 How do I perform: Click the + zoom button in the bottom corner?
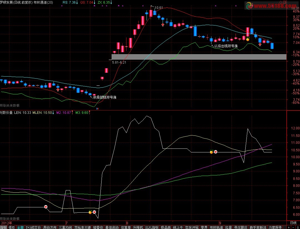[289, 227]
